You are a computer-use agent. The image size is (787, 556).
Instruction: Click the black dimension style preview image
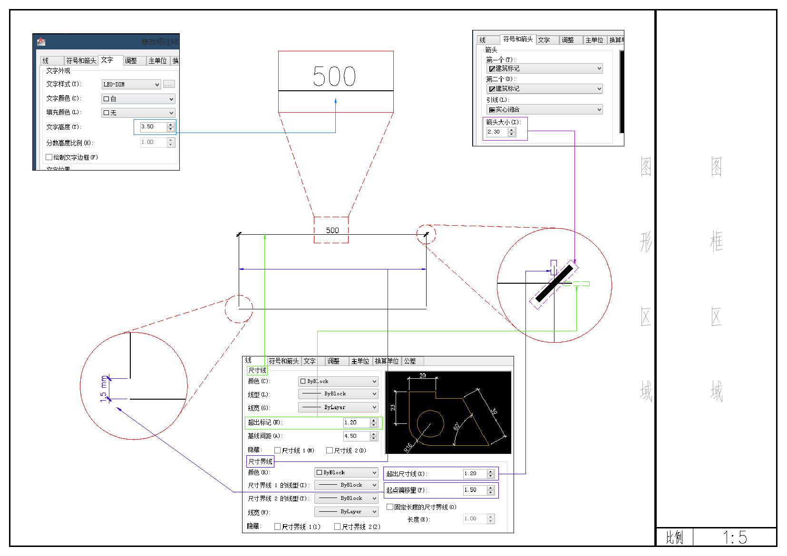click(448, 412)
